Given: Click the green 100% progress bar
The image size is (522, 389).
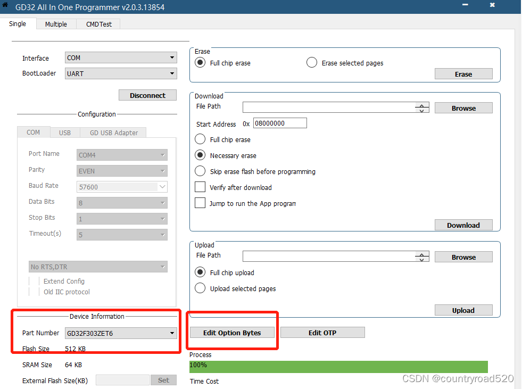Looking at the screenshot, I should click(x=338, y=367).
